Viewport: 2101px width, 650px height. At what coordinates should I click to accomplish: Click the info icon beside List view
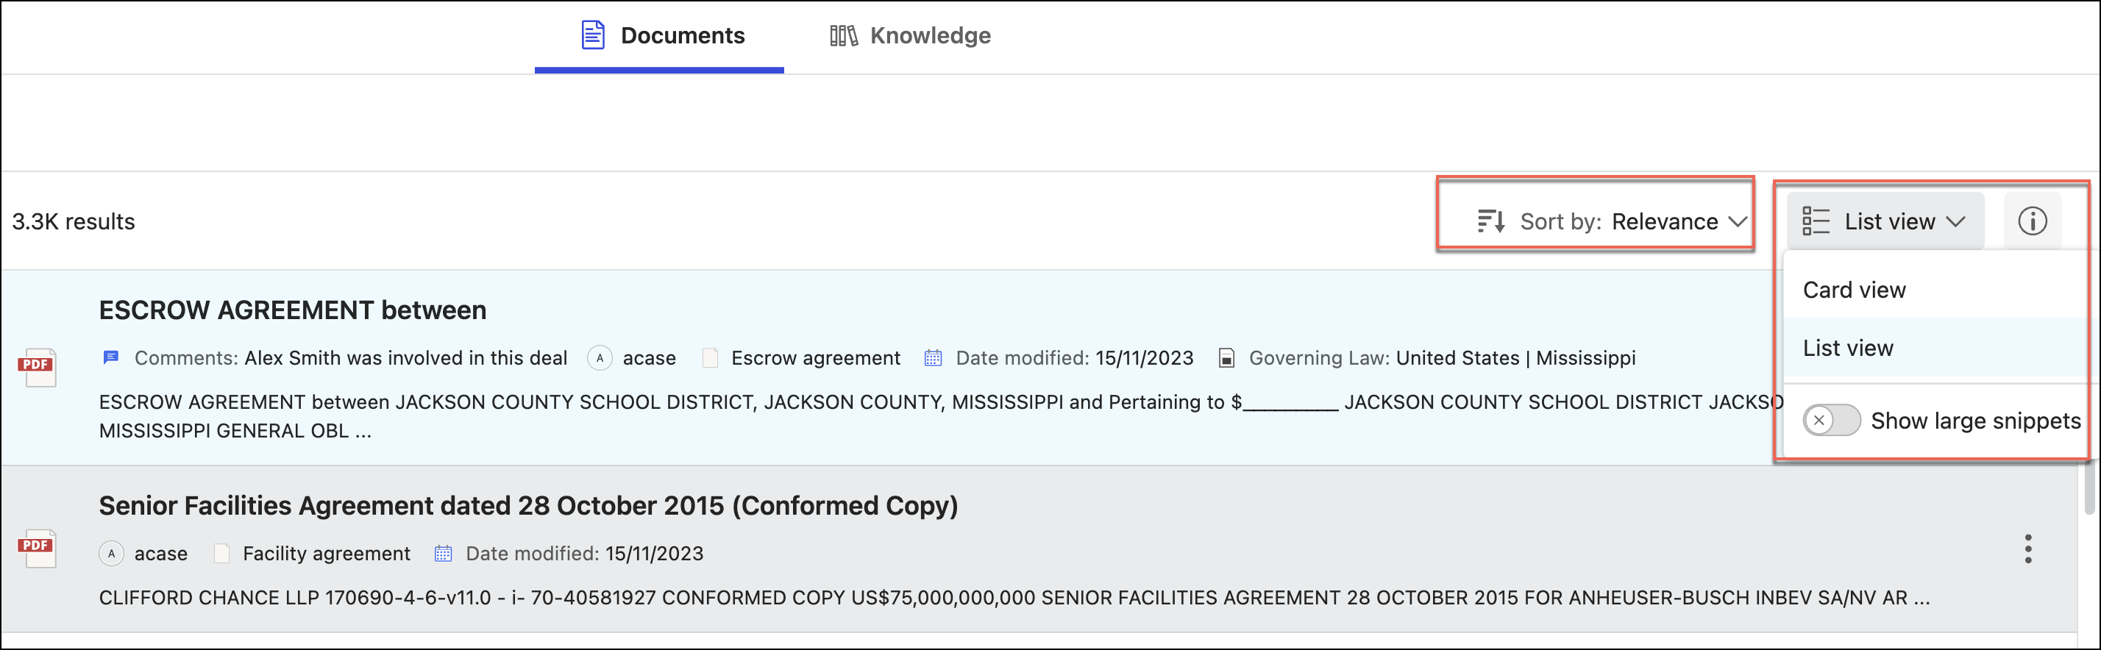(x=2032, y=221)
